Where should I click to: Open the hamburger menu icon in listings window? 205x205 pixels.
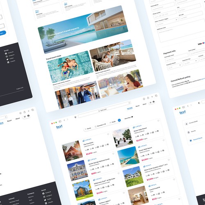pyautogui.click(x=150, y=102)
